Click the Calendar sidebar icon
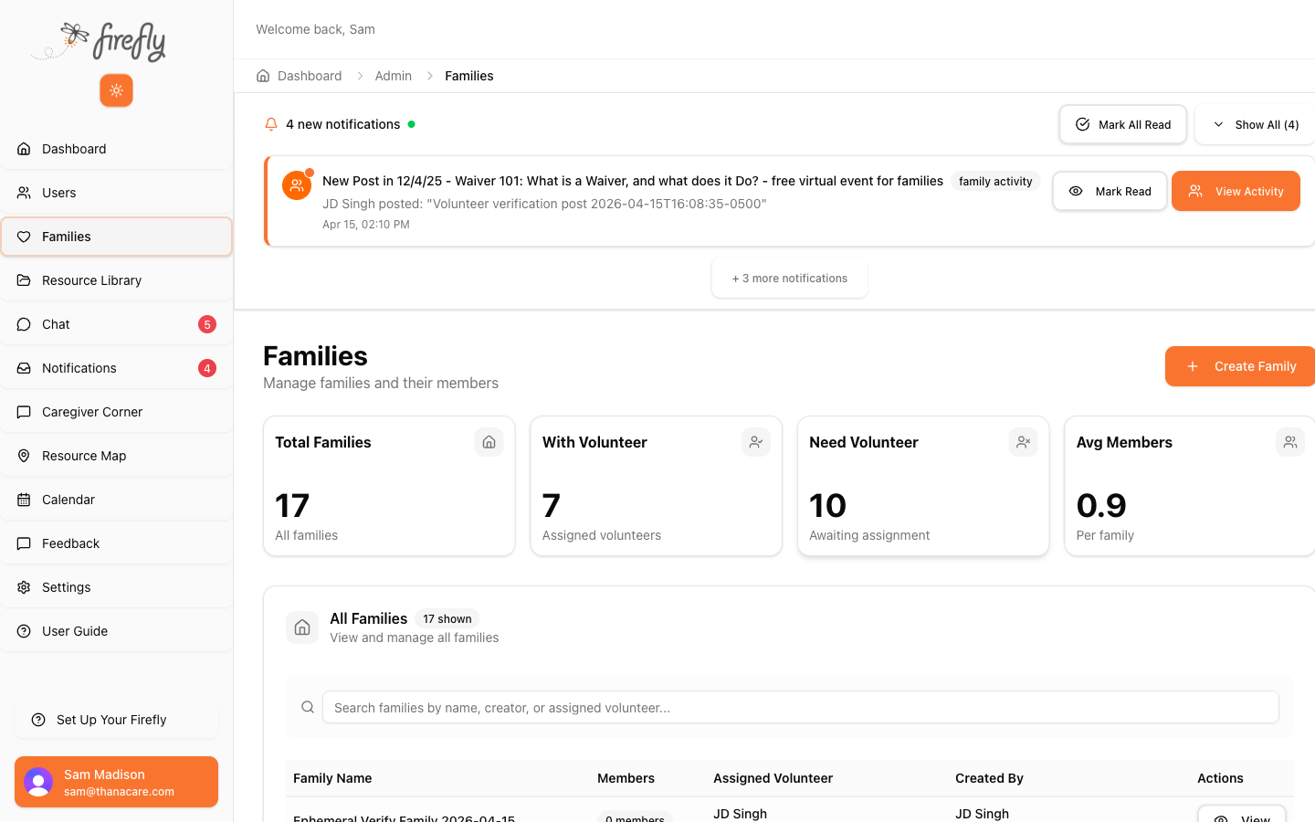Viewport: 1315px width, 822px height. pos(24,500)
